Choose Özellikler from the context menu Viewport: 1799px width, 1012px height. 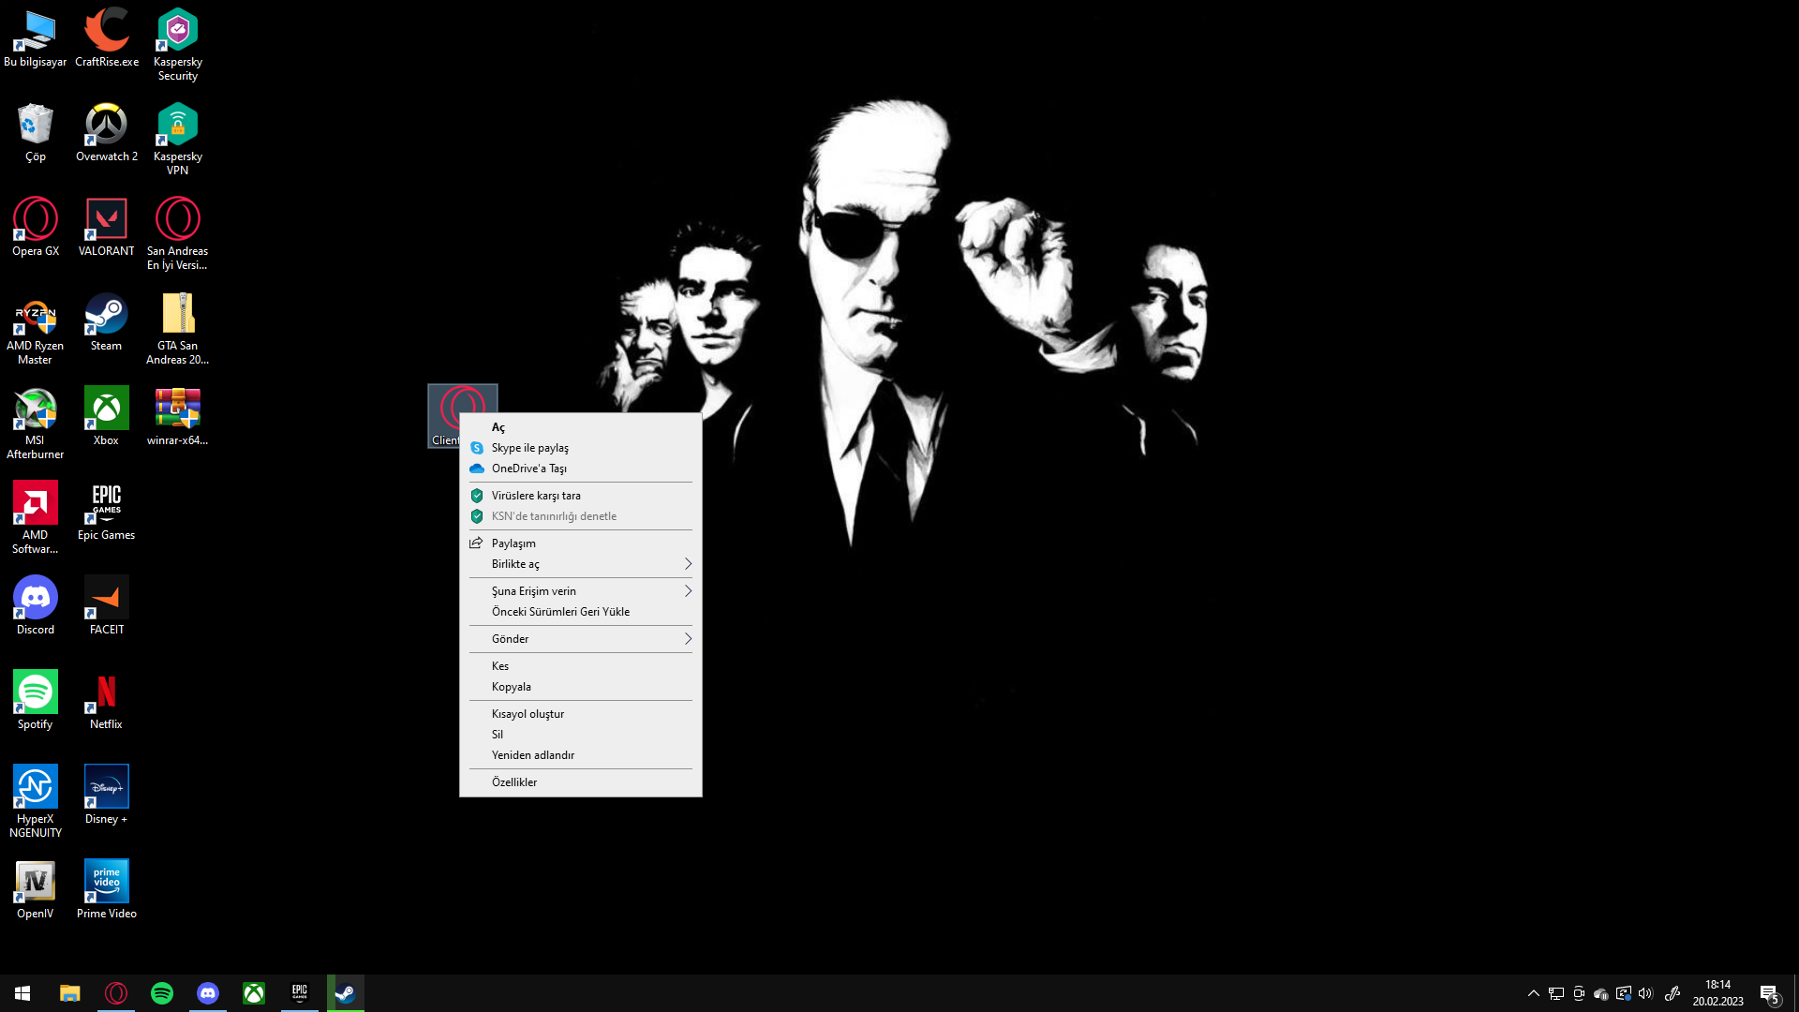pyautogui.click(x=514, y=782)
